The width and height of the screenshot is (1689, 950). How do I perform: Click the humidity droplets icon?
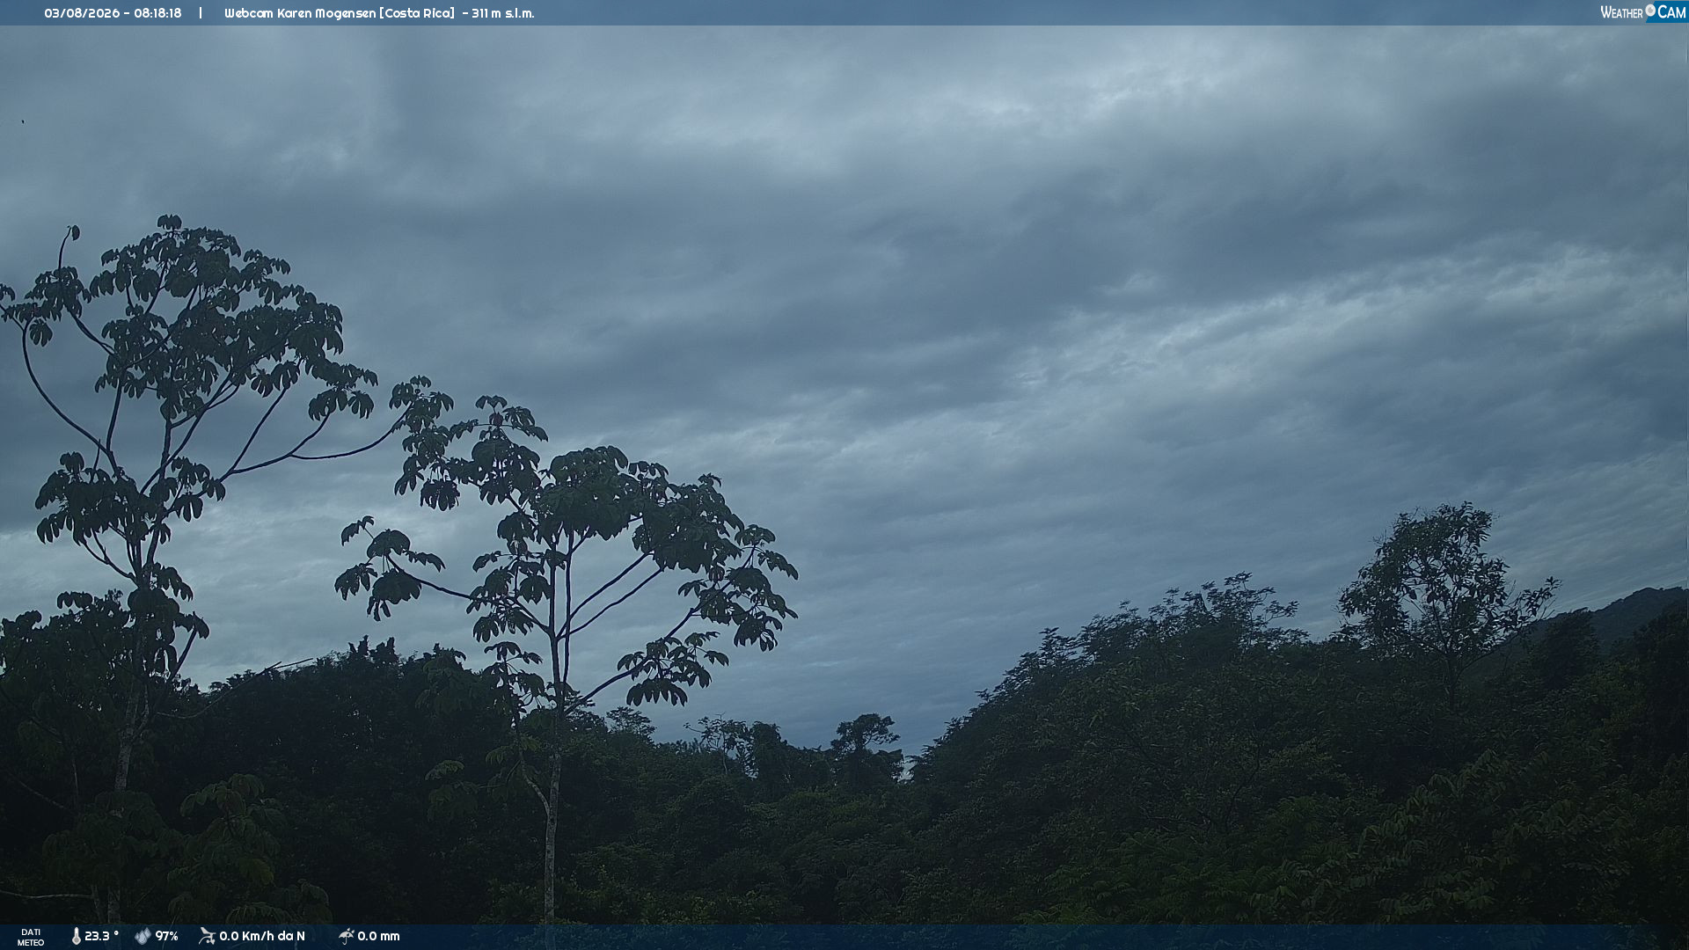(x=143, y=937)
